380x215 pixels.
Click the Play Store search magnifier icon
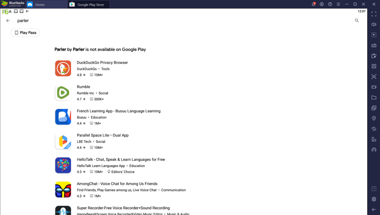click(357, 20)
